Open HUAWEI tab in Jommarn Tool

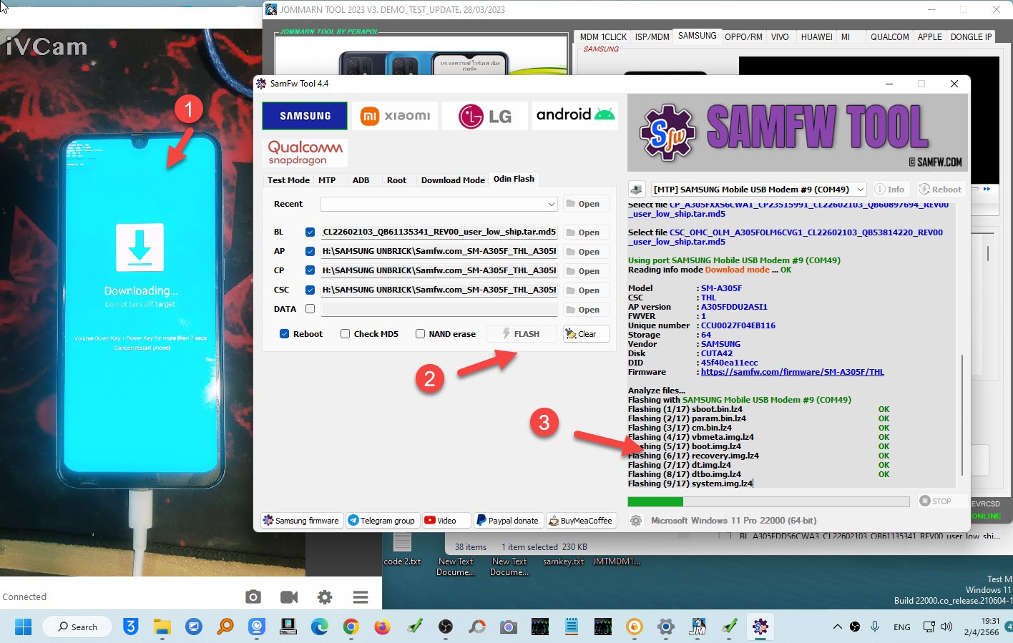tap(816, 37)
